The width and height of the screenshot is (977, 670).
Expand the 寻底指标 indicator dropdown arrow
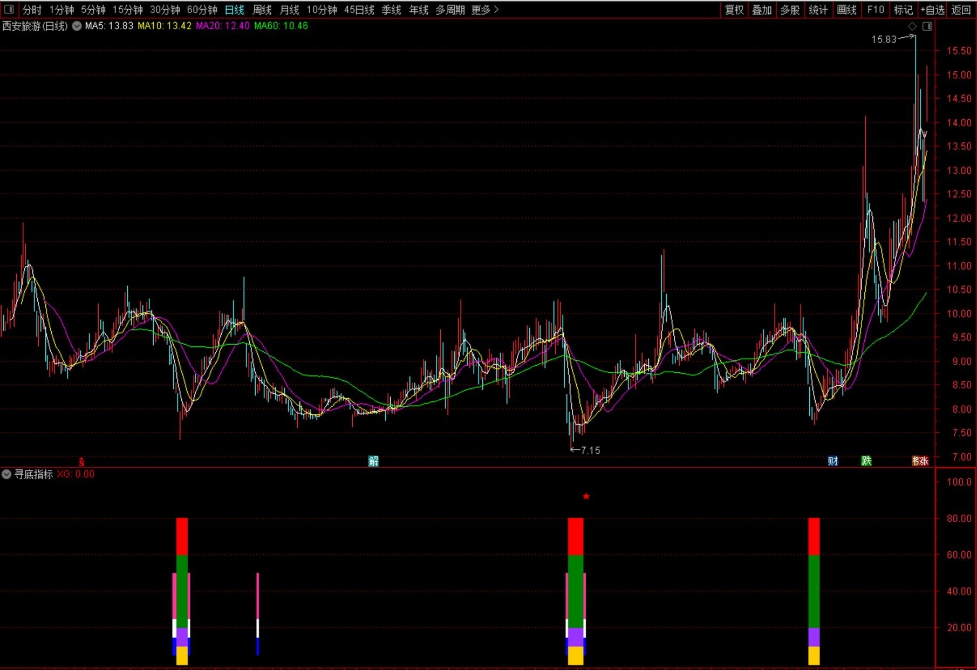point(6,474)
